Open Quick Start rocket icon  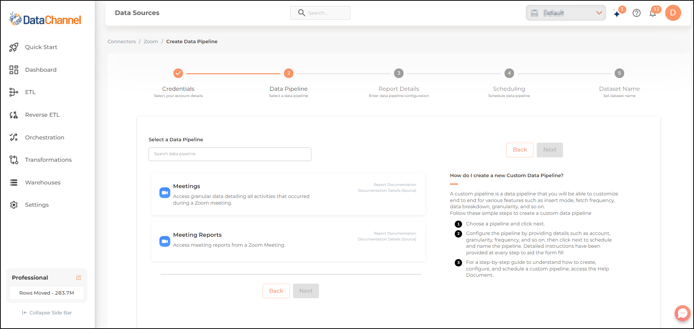pyautogui.click(x=14, y=47)
